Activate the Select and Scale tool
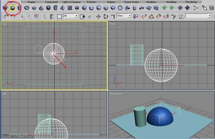Image resolution: width=215 pixels, height=139 pixels. click(113, 17)
